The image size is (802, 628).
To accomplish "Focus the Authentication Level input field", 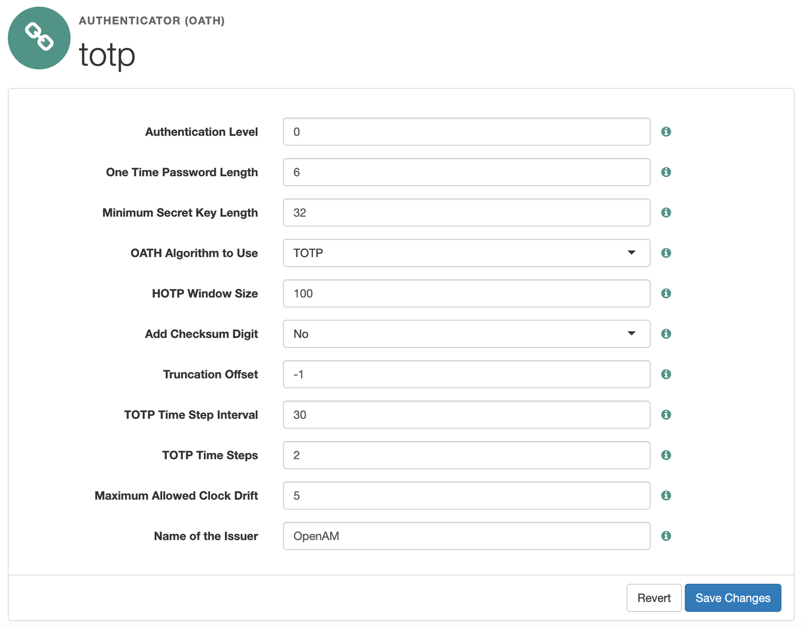I will tap(467, 132).
